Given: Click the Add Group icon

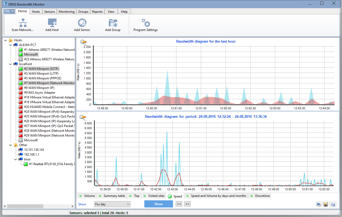Looking at the screenshot, I should (113, 23).
